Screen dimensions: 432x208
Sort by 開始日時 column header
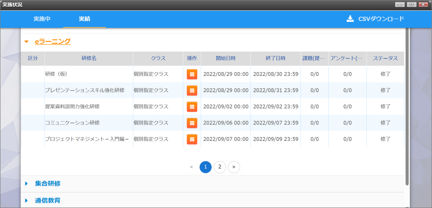point(226,58)
